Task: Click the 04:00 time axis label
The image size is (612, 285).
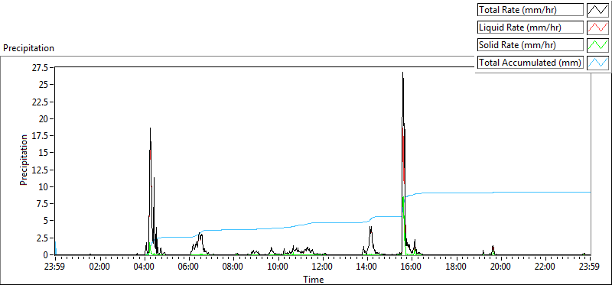Action: point(144,267)
